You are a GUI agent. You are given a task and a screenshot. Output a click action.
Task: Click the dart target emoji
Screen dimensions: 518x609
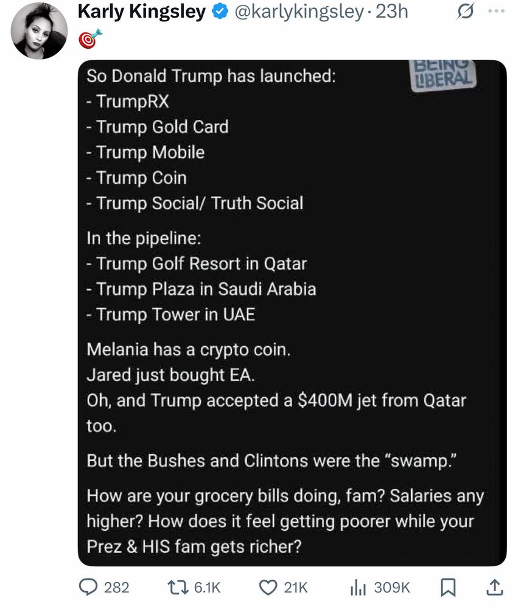[89, 40]
